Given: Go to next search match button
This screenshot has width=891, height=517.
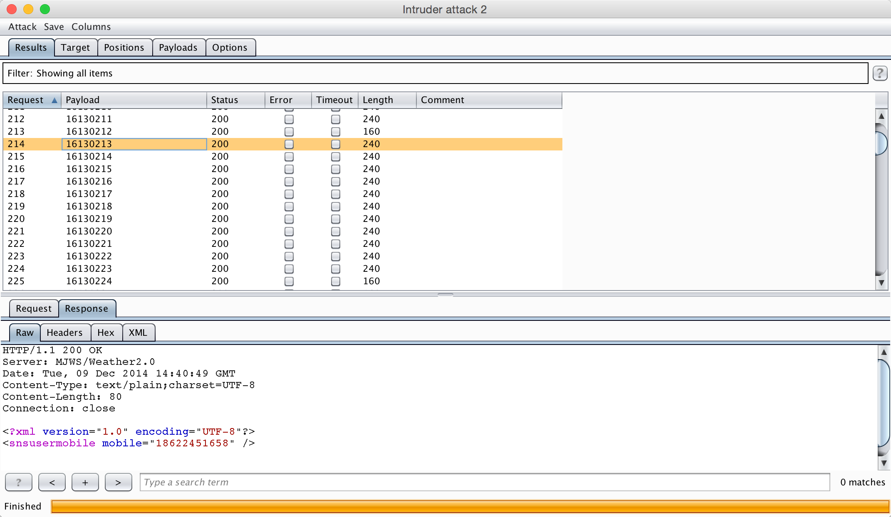Looking at the screenshot, I should tap(119, 482).
